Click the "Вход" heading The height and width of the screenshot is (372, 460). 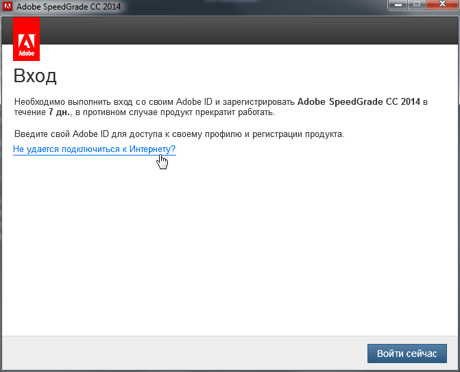pyautogui.click(x=35, y=76)
